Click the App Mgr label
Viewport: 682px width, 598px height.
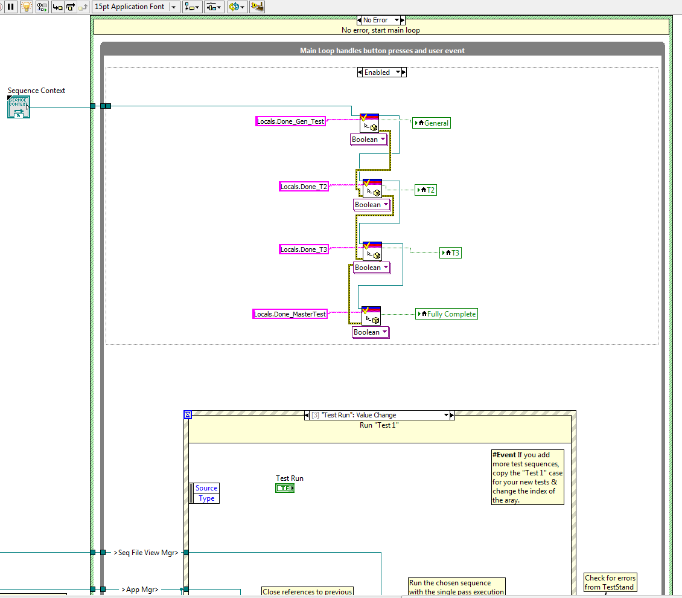point(139,590)
